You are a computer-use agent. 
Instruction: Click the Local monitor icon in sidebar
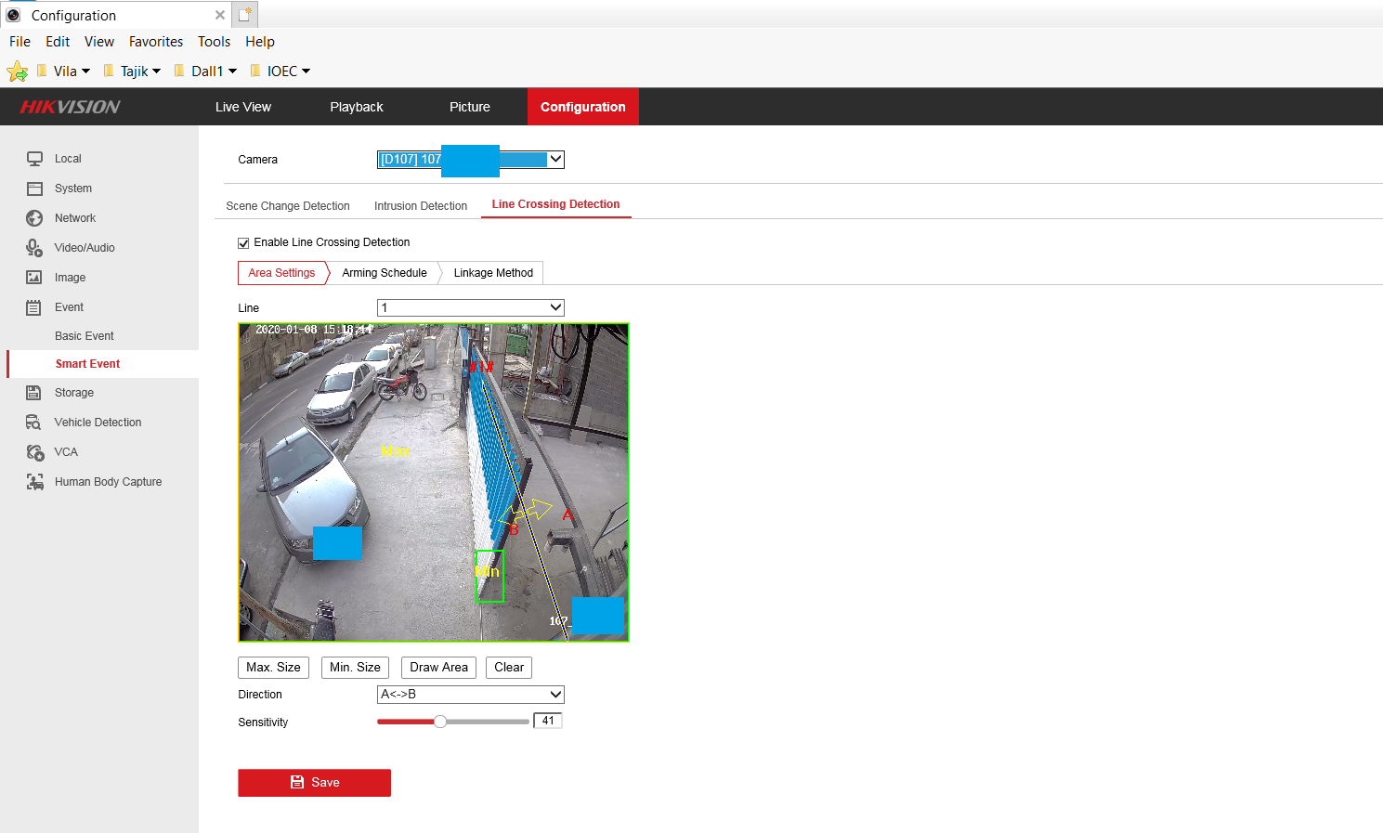34,159
